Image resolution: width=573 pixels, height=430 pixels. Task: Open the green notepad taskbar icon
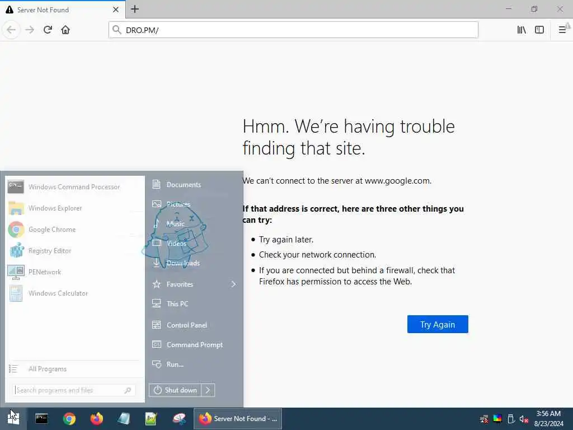coord(151,419)
